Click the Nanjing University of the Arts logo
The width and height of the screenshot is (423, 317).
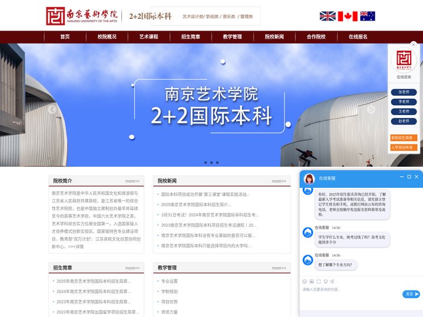[x=82, y=16]
